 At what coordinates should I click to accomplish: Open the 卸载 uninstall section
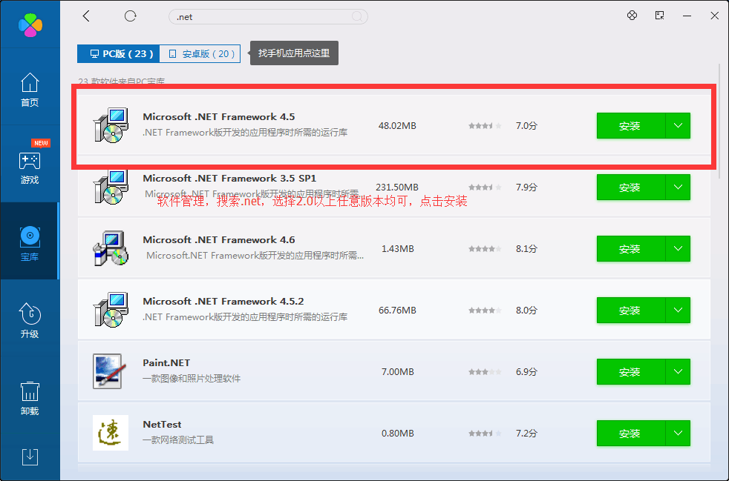[x=30, y=398]
